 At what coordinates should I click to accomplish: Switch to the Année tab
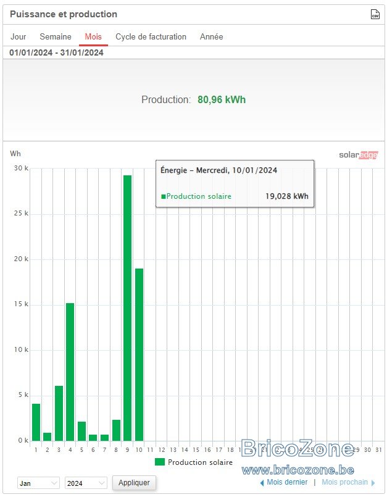pos(212,37)
